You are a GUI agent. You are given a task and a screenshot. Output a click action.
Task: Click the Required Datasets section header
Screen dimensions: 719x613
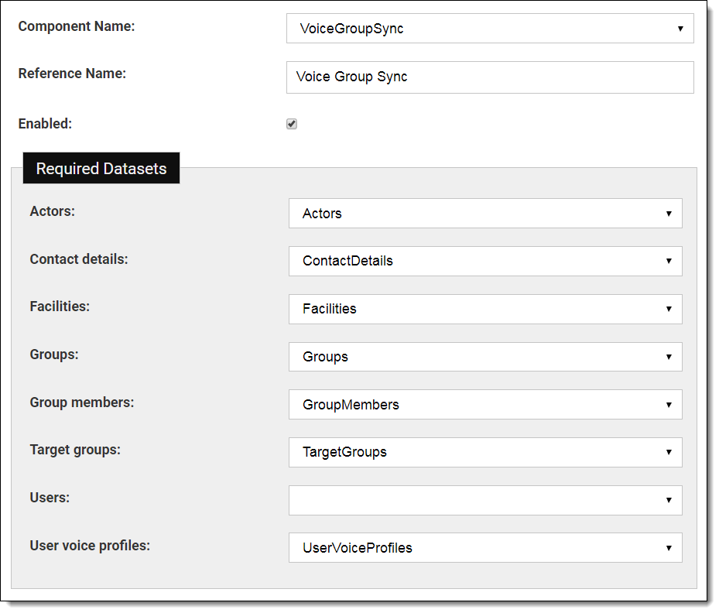click(x=101, y=168)
